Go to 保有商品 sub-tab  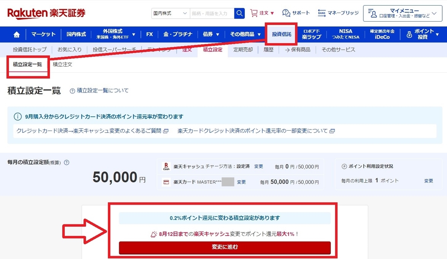point(298,49)
